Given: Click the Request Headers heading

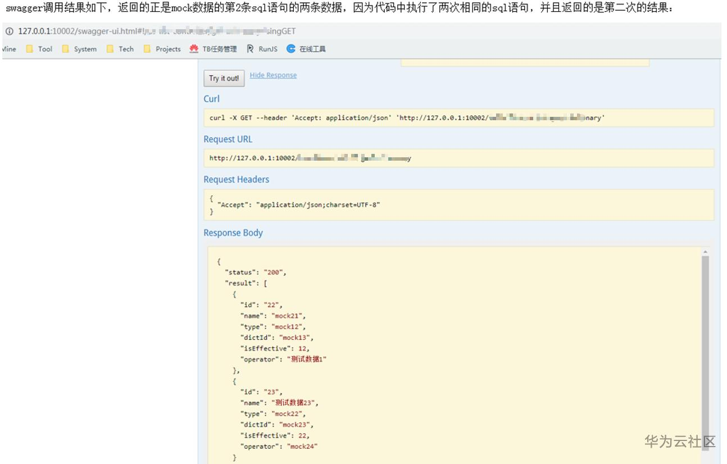Looking at the screenshot, I should 237,180.
